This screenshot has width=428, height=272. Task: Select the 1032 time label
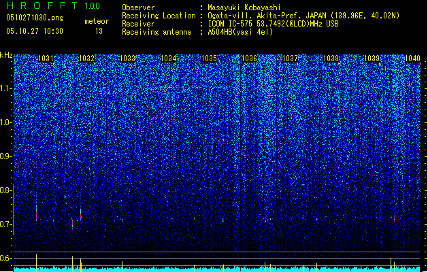86,58
